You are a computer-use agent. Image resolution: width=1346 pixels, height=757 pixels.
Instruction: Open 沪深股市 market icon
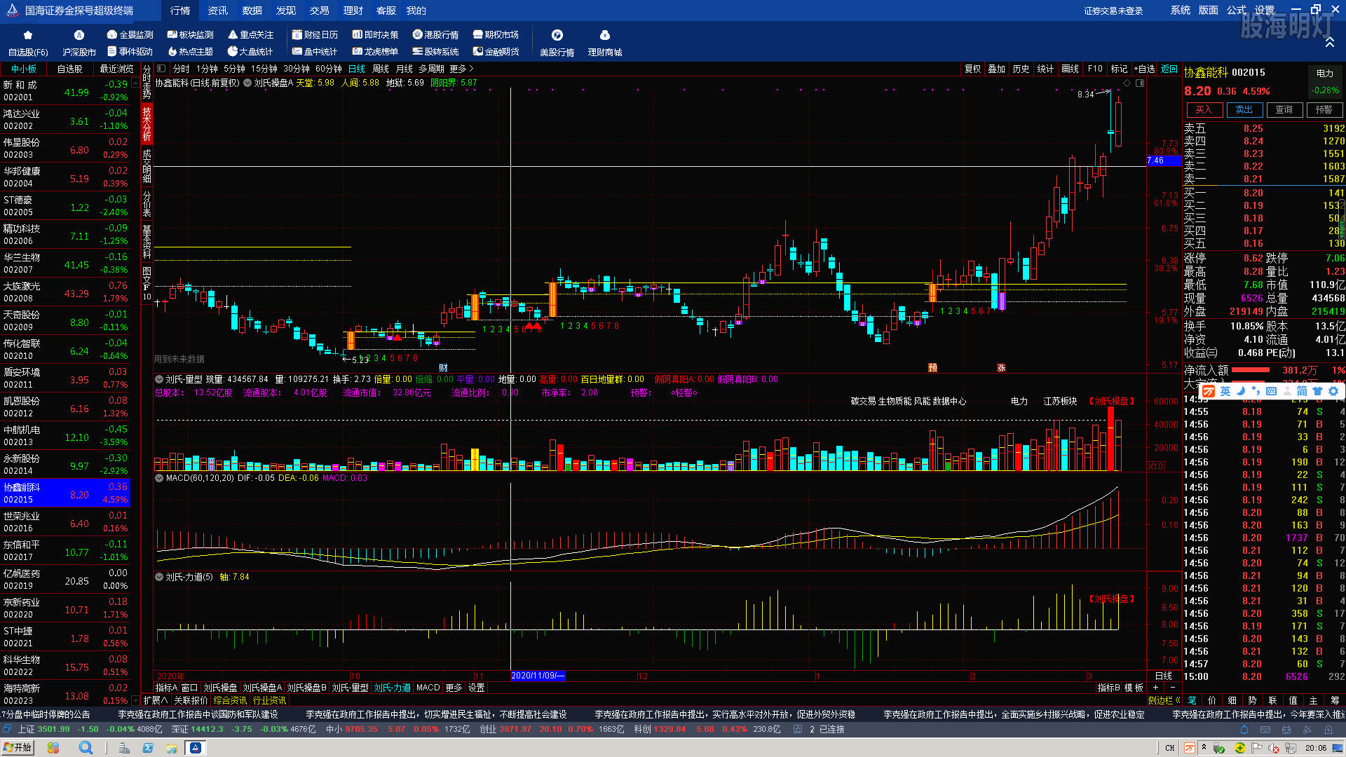[79, 43]
